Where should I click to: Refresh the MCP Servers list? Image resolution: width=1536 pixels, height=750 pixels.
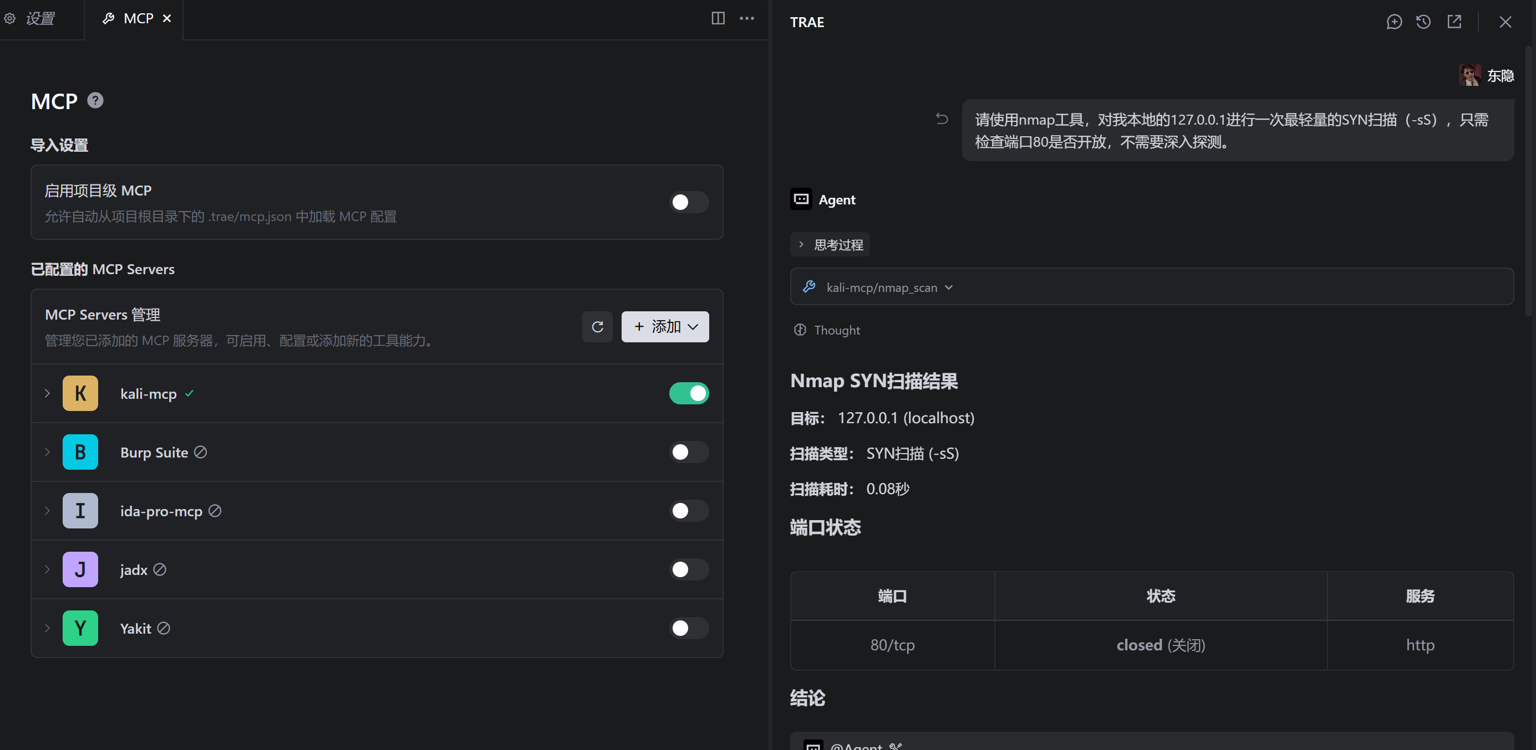[597, 326]
